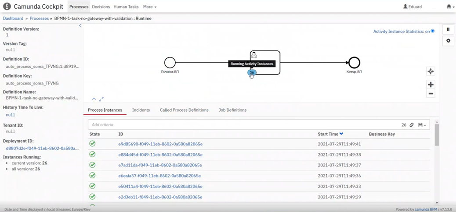
Task: Go to Dashboard breadcrumb
Action: tap(13, 18)
